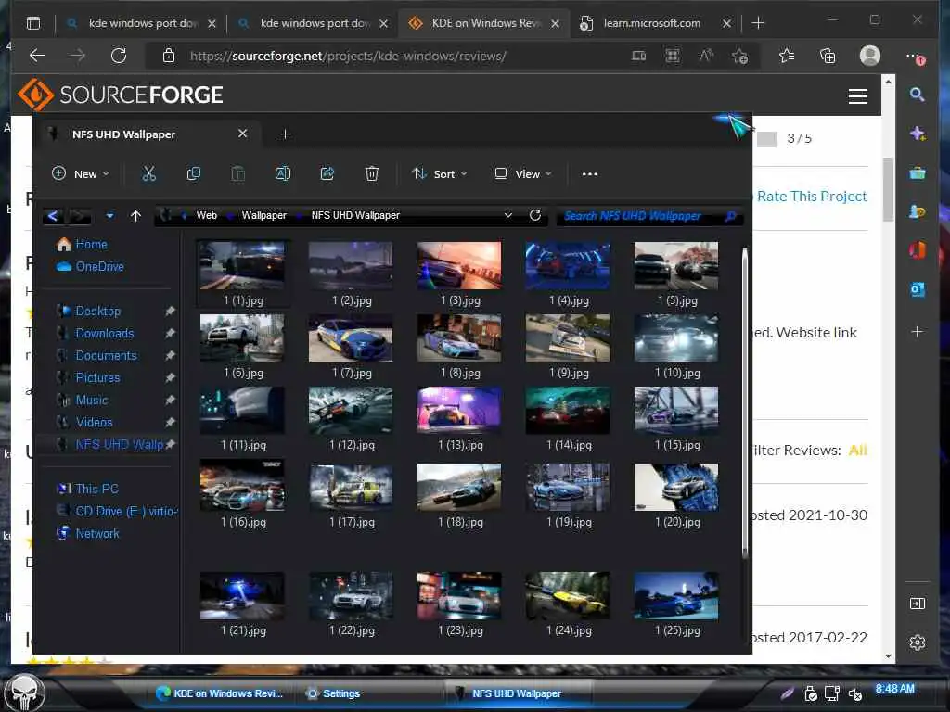The height and width of the screenshot is (712, 950).
Task: Open Desktop in Quick access
Action: (x=97, y=311)
